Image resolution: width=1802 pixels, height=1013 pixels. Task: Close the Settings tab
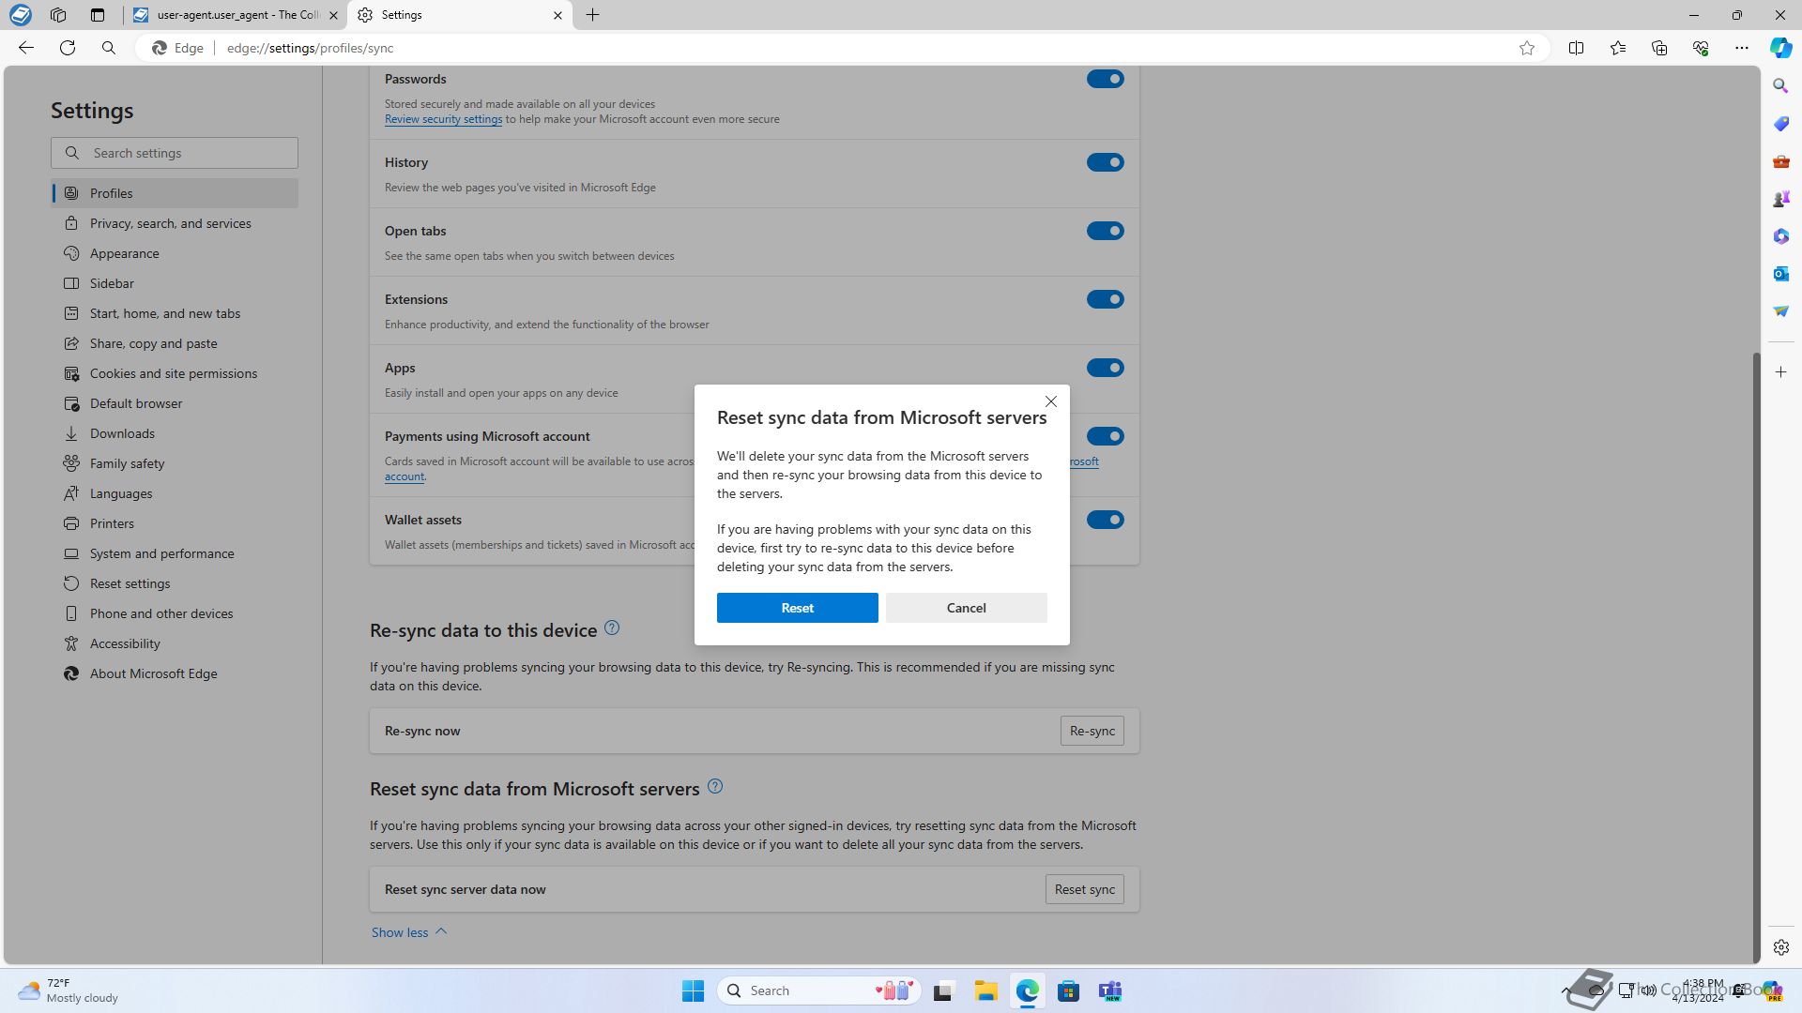(557, 15)
